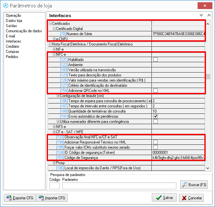Save settings with the Salvar button
The height and width of the screenshot is (207, 215).
[x=164, y=198]
